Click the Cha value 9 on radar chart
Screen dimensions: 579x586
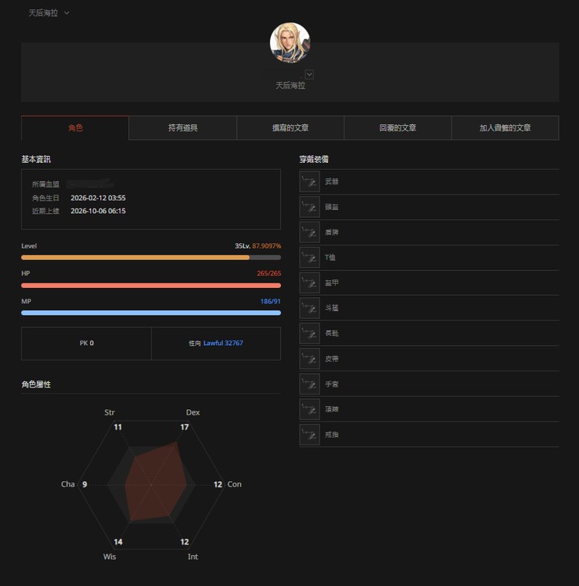click(x=85, y=484)
